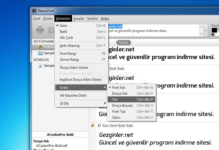219x150 pixels.
Task: Sort by Dosya Adı
Action: [131, 94]
